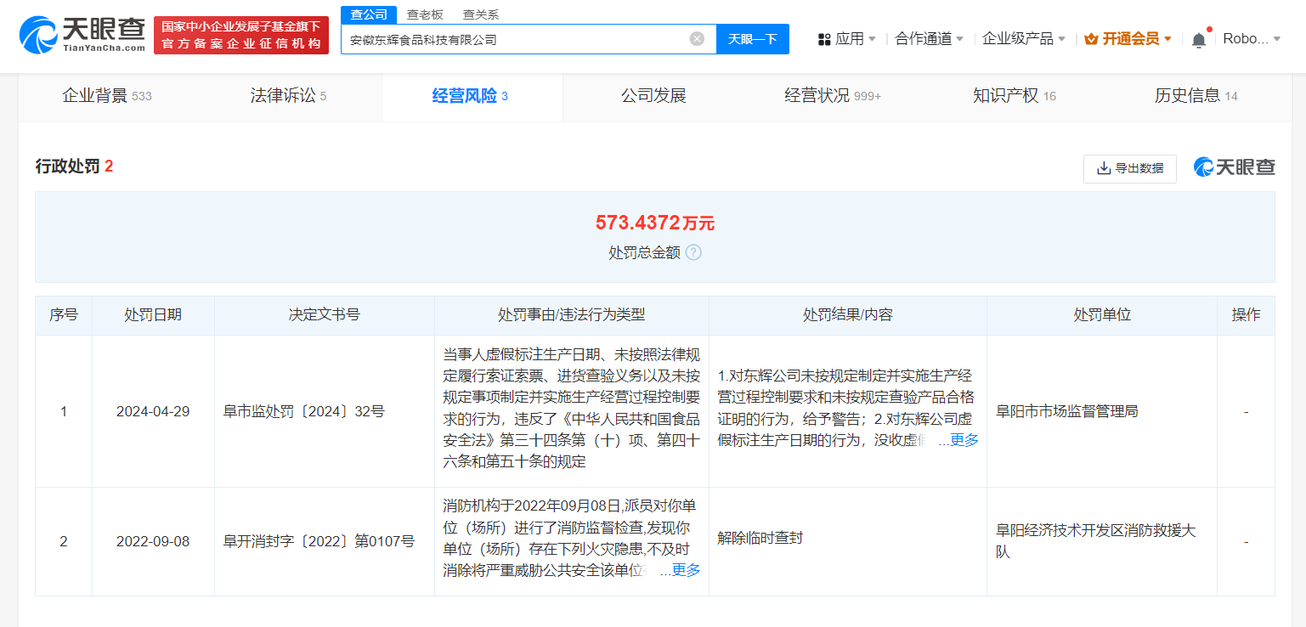
Task: Click inside the company search input field
Action: 518,38
